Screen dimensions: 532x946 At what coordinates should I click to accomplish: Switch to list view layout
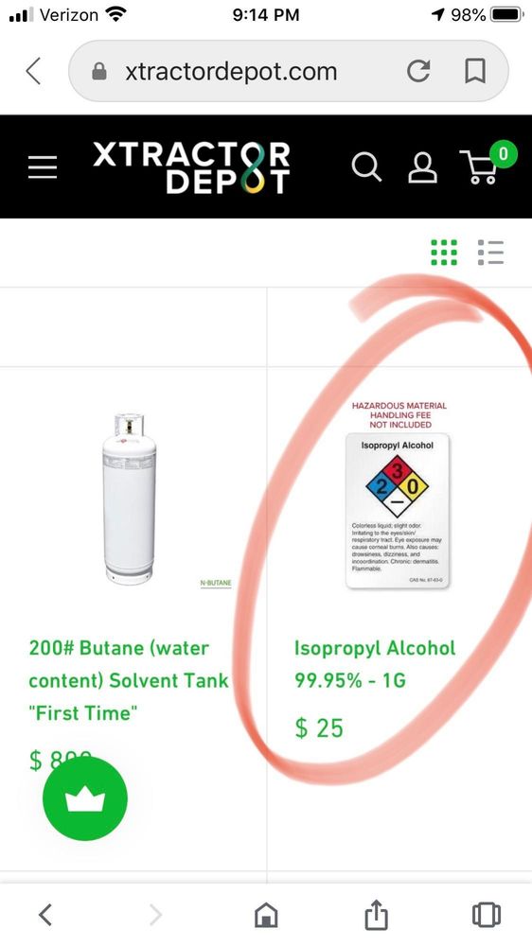point(490,253)
